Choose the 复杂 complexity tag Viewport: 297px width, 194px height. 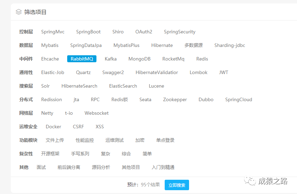pos(105,154)
